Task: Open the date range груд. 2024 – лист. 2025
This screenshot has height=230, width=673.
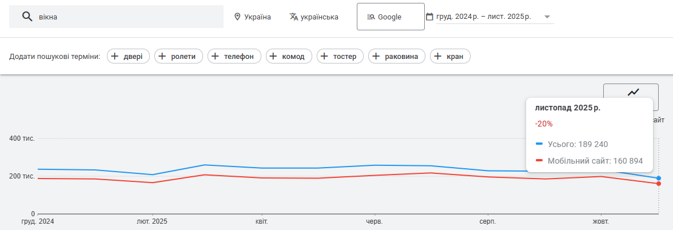Action: pos(483,17)
